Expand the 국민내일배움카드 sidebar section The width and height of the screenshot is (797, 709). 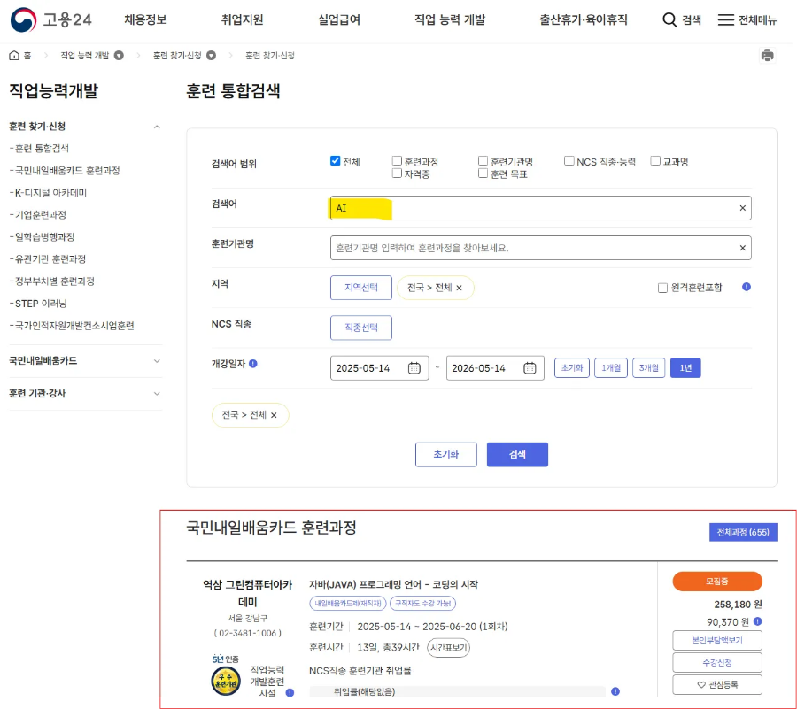pos(158,360)
